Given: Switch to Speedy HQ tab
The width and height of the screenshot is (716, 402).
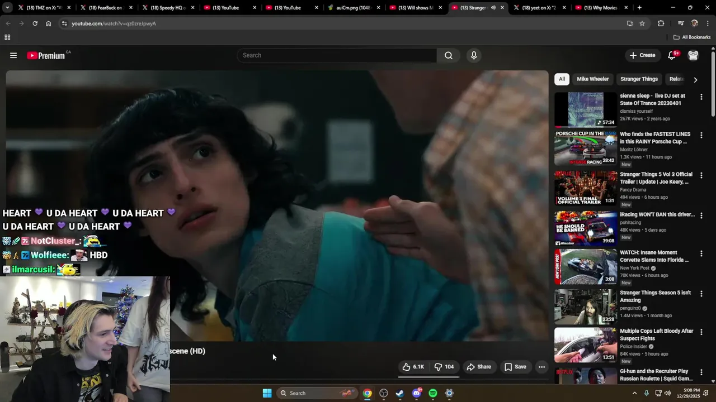Looking at the screenshot, I should tap(167, 8).
